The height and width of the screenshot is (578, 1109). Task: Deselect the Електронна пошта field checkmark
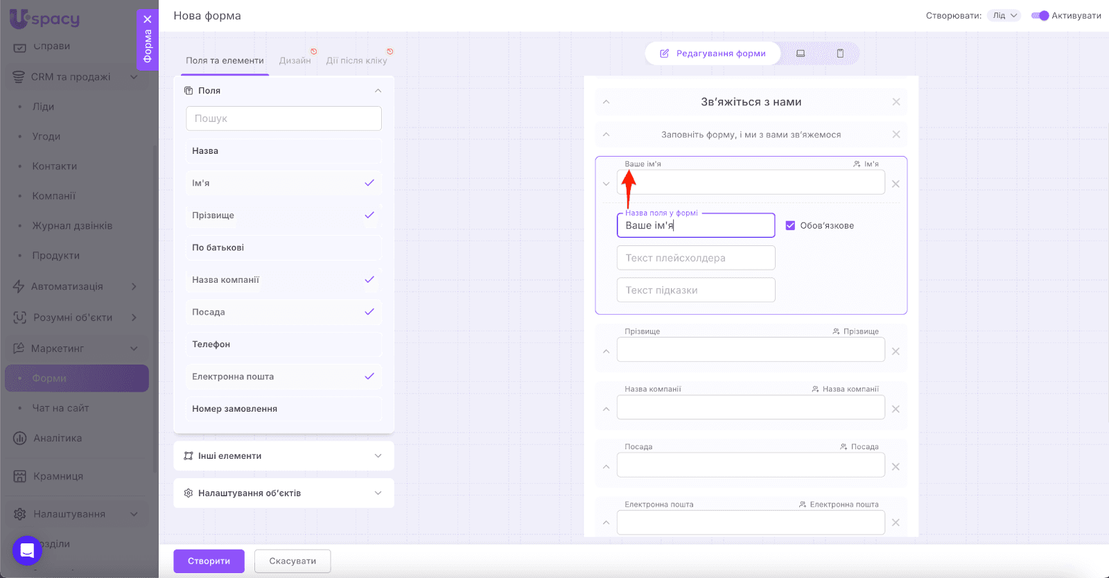pos(369,376)
